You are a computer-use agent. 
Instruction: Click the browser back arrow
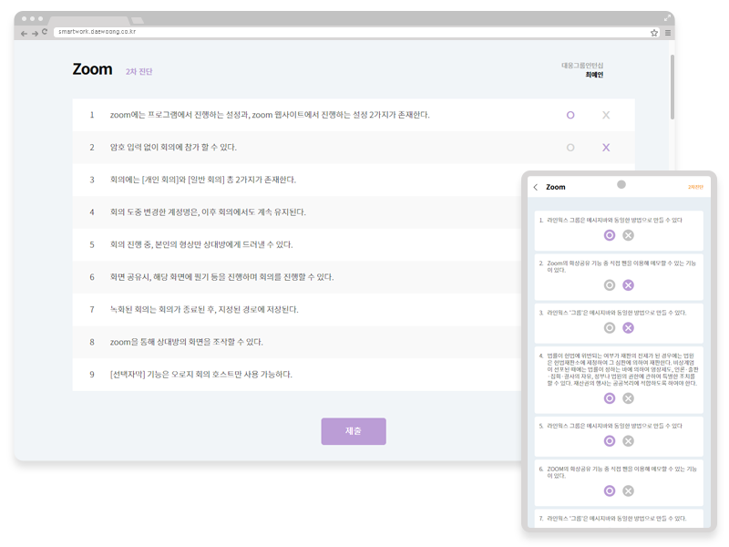[x=24, y=33]
